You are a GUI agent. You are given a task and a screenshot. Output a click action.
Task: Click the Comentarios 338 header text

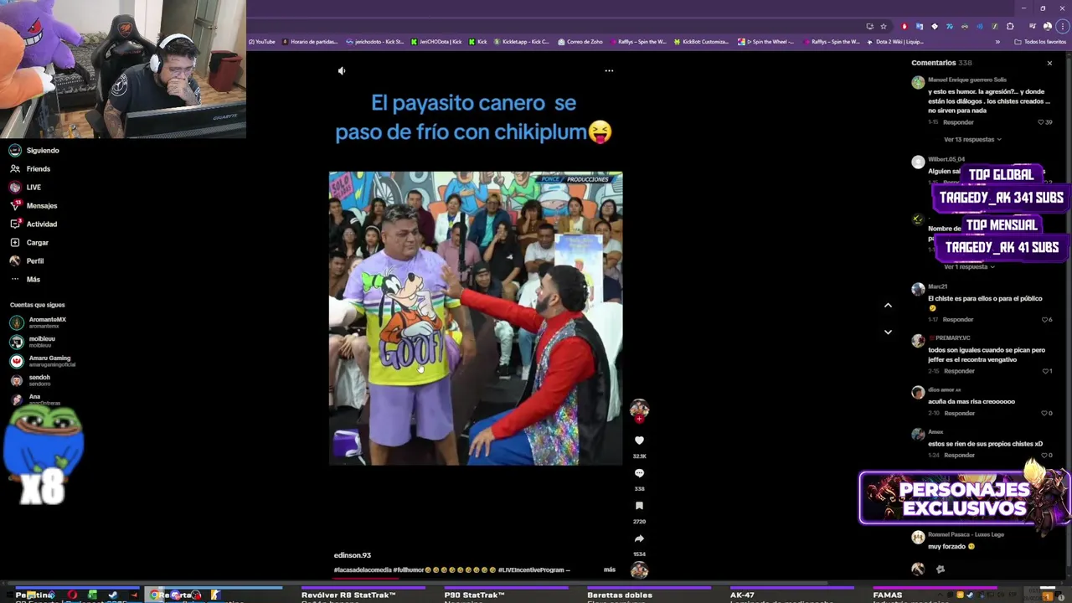[941, 63]
